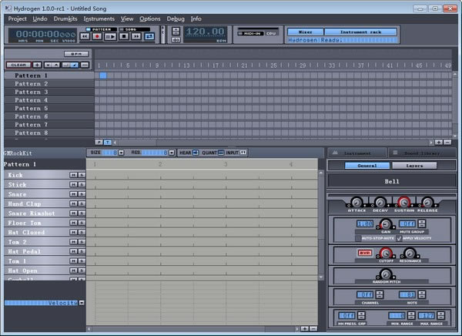Mute the Kick instrument
The image size is (462, 336).
coord(72,176)
